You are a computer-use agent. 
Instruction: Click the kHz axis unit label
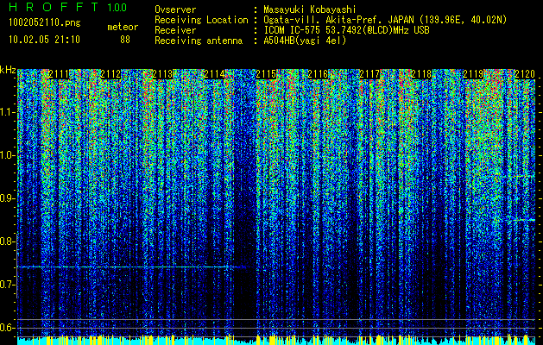pyautogui.click(x=8, y=70)
